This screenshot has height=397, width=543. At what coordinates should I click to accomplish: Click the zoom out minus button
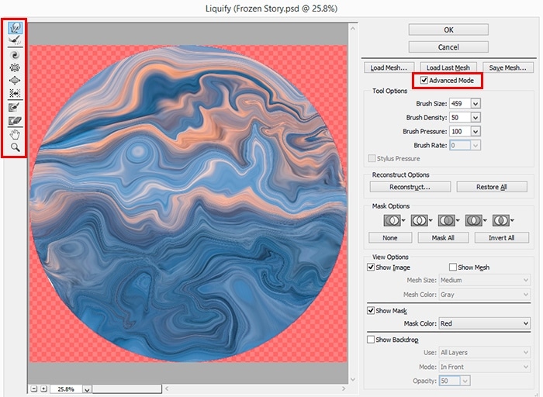point(33,388)
